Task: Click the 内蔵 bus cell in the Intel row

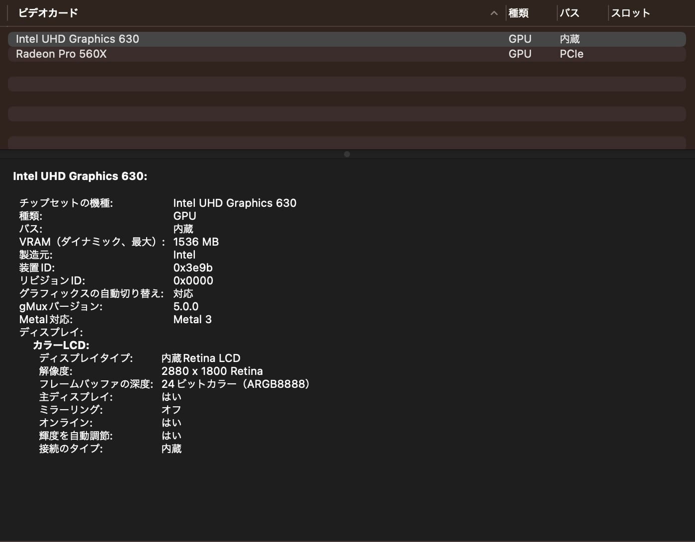Action: point(570,39)
